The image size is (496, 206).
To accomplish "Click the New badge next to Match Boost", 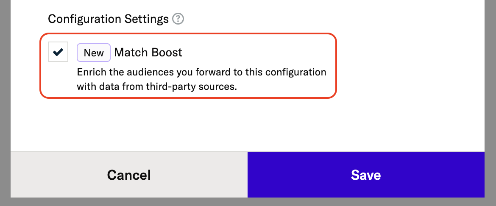I will pos(94,53).
